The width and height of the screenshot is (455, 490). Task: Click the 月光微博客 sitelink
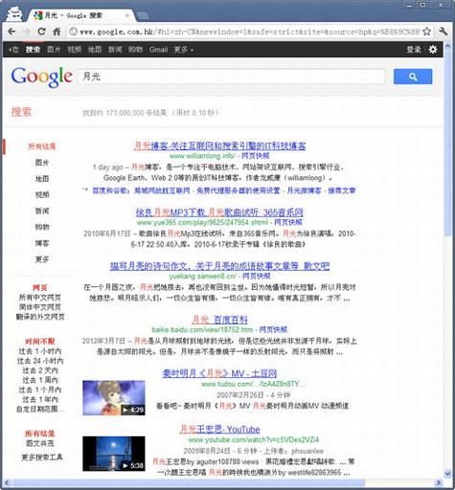[x=305, y=190]
